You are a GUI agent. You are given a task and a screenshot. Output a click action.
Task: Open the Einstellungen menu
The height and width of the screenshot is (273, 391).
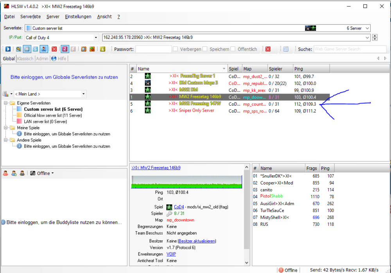(78, 17)
